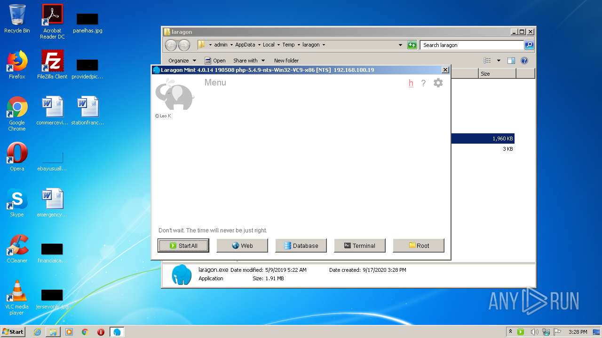Focus the Search laragon field

click(x=472, y=45)
